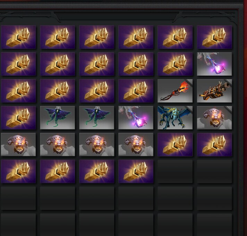Click the stone mask item below the steampunk cannon
The width and height of the screenshot is (247, 236).
(x=214, y=118)
